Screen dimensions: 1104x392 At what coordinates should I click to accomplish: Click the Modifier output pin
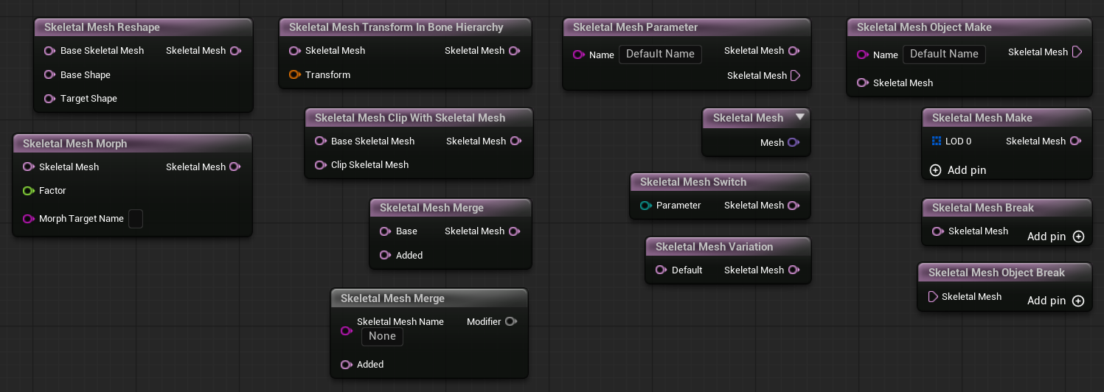coord(510,322)
